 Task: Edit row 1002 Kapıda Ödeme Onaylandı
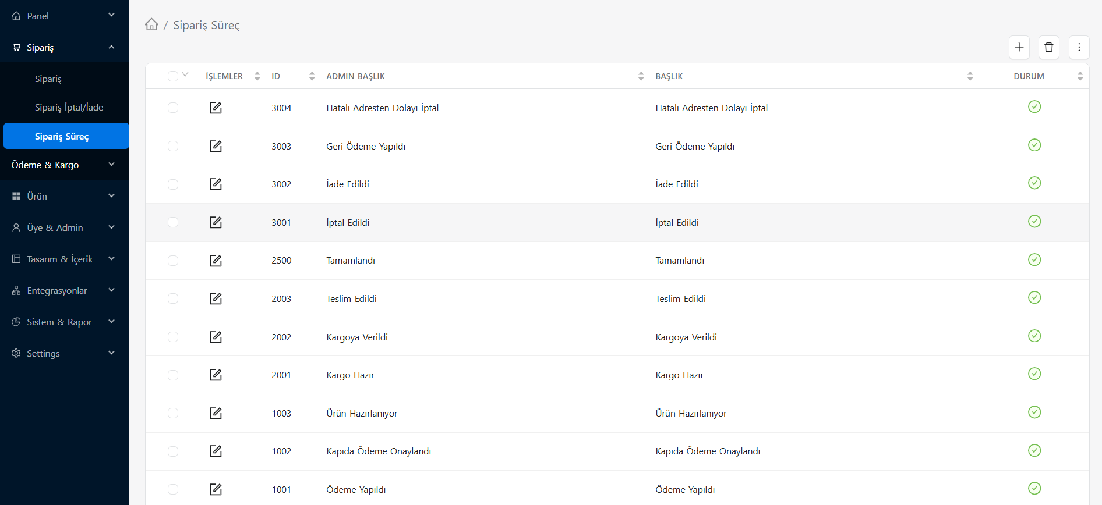point(216,451)
